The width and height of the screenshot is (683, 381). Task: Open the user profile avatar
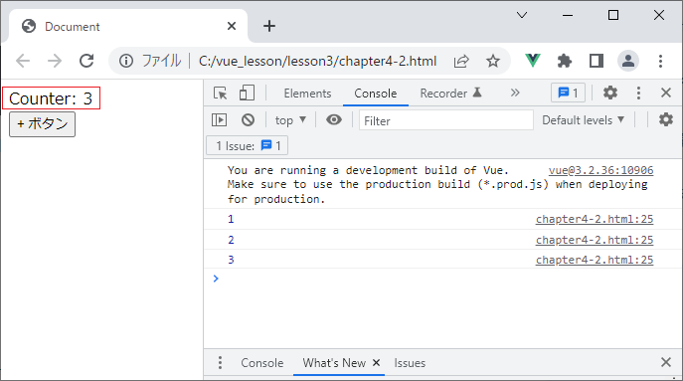(x=628, y=61)
